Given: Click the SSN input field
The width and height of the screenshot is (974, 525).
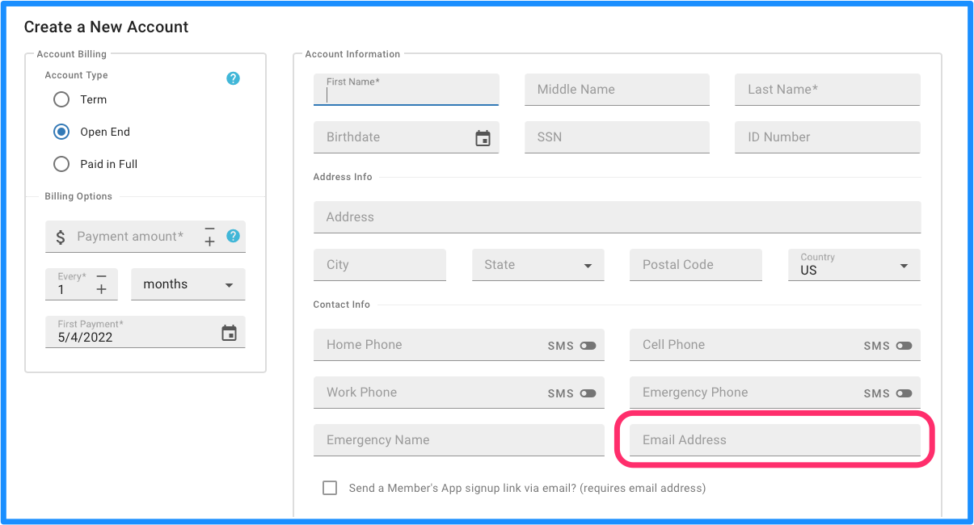Looking at the screenshot, I should point(617,137).
